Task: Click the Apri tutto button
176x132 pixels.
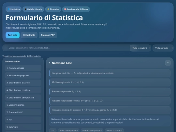Action: click(13, 35)
